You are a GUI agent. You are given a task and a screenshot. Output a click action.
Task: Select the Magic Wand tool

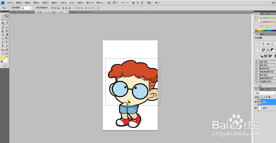(7, 20)
